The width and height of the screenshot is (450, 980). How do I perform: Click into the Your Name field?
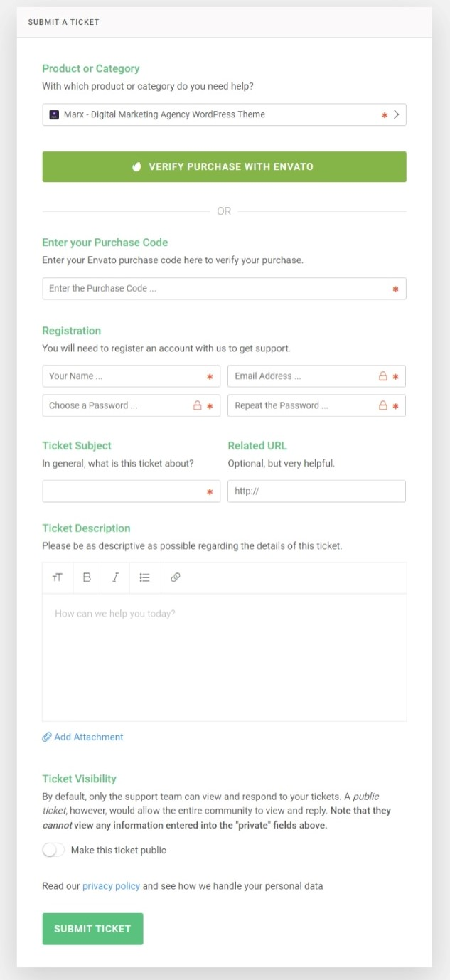124,376
